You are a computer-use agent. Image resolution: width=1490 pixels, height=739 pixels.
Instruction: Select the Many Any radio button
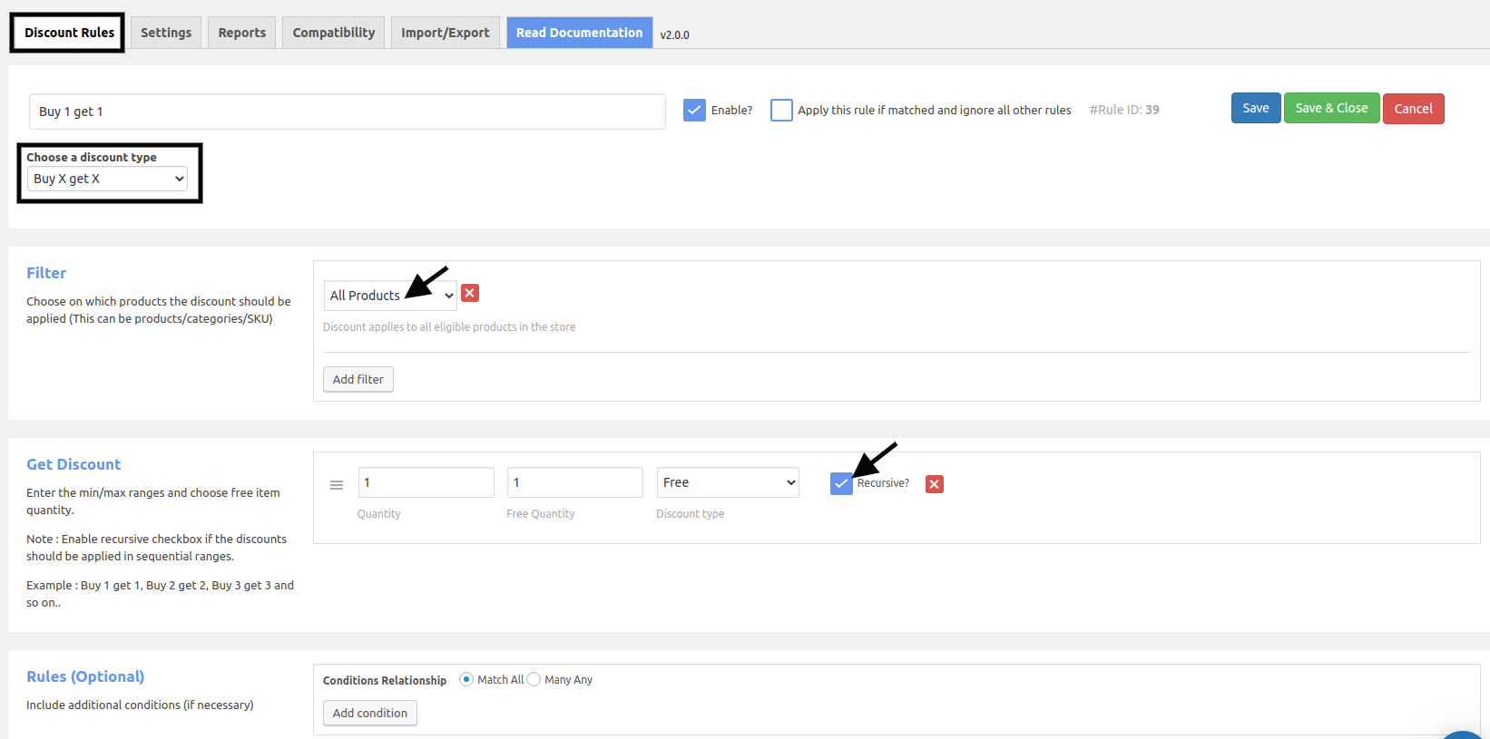pos(534,679)
